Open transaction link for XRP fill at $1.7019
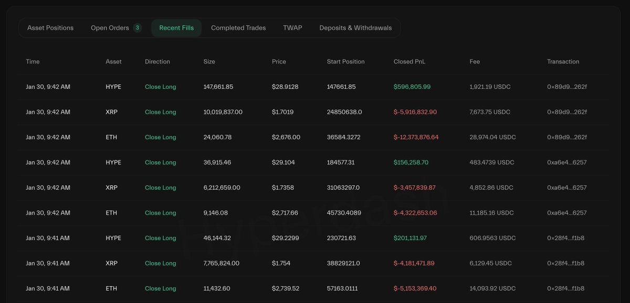 click(x=566, y=112)
